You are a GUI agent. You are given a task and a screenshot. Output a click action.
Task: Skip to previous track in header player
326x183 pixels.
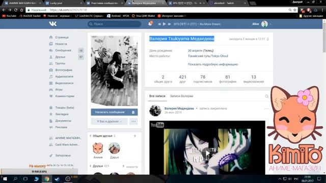(x=159, y=24)
